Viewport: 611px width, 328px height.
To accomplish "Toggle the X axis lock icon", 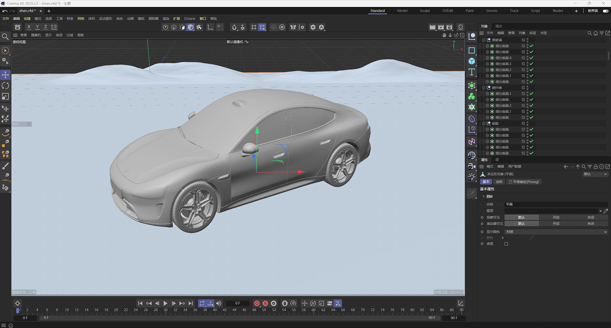I will [x=29, y=27].
